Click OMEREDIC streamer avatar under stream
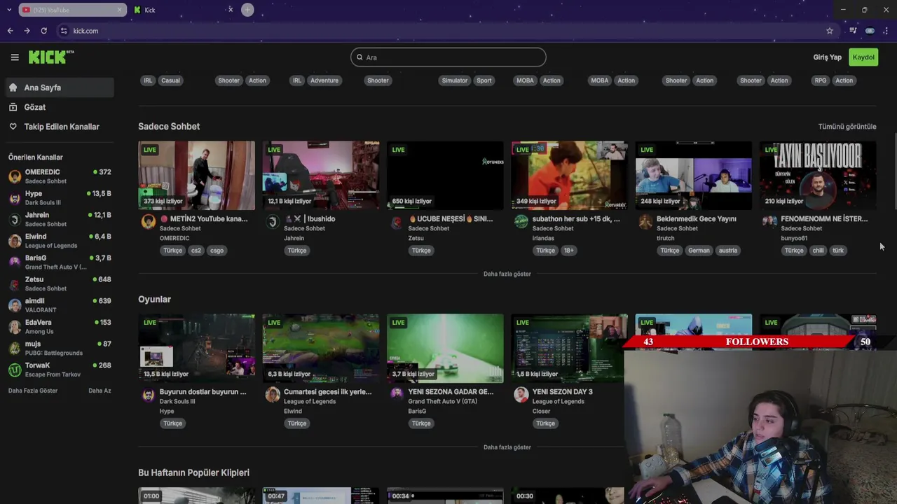The width and height of the screenshot is (897, 504). click(148, 222)
